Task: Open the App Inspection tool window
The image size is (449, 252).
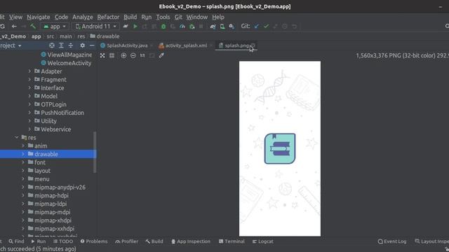Action: [x=190, y=241]
